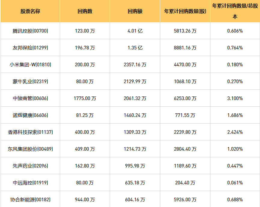Click the 400.00 万 buyback count cell
The image size is (260, 207).
coord(85,132)
